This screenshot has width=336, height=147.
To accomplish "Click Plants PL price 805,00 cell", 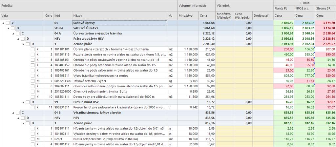I will (x=284, y=76).
